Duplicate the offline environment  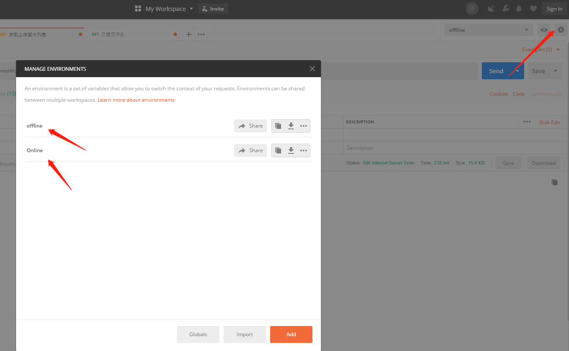[278, 126]
